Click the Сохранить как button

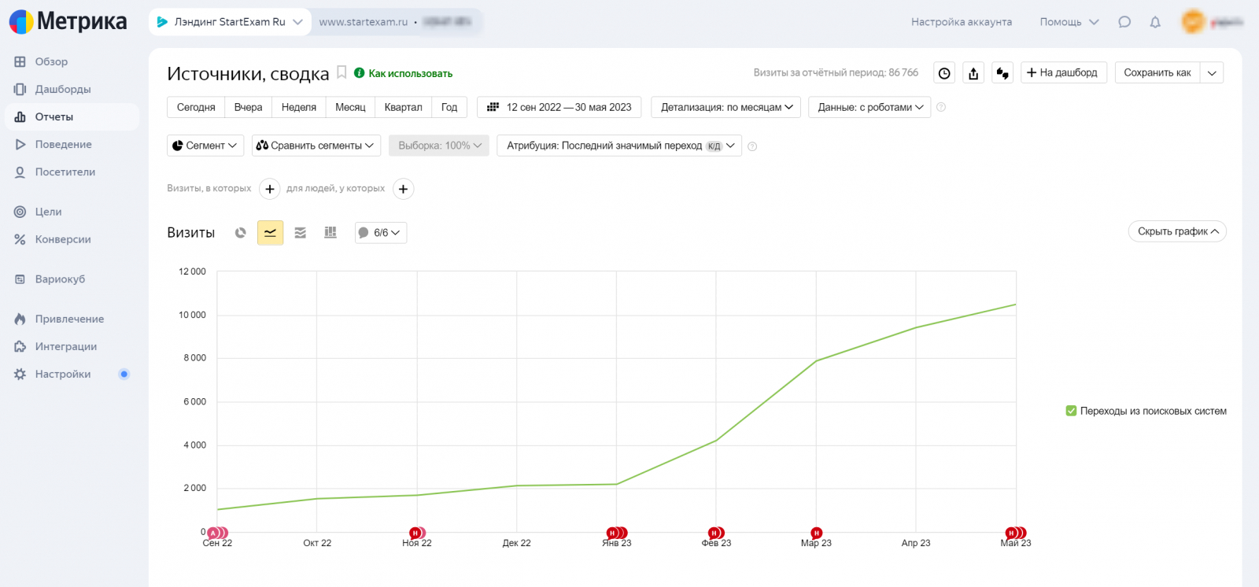pyautogui.click(x=1157, y=72)
